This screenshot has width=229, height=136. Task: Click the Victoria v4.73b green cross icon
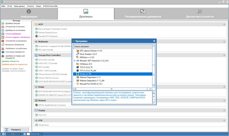click(x=78, y=74)
